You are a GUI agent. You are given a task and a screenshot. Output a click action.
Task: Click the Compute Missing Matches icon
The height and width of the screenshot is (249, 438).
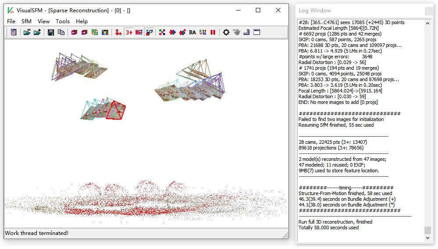pyautogui.click(x=162, y=32)
